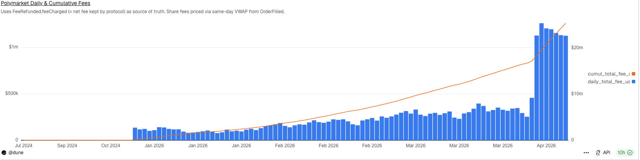This screenshot has width=640, height=160.
Task: Open the Polymarket Daily & Cumulative Fees title link
Action: pos(46,3)
